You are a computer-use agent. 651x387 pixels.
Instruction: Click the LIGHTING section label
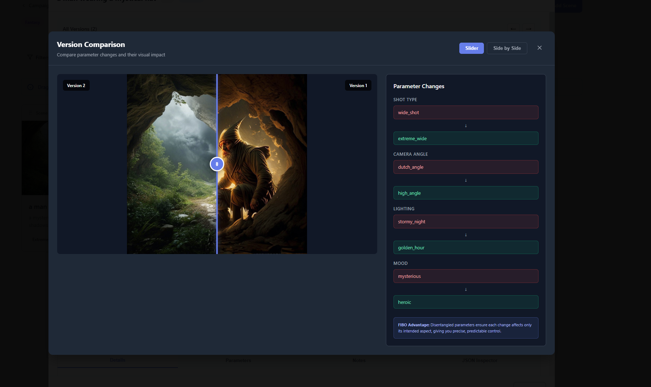click(x=404, y=208)
